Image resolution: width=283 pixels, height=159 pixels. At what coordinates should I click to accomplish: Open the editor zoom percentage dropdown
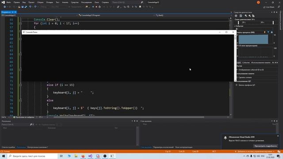(x=9, y=117)
